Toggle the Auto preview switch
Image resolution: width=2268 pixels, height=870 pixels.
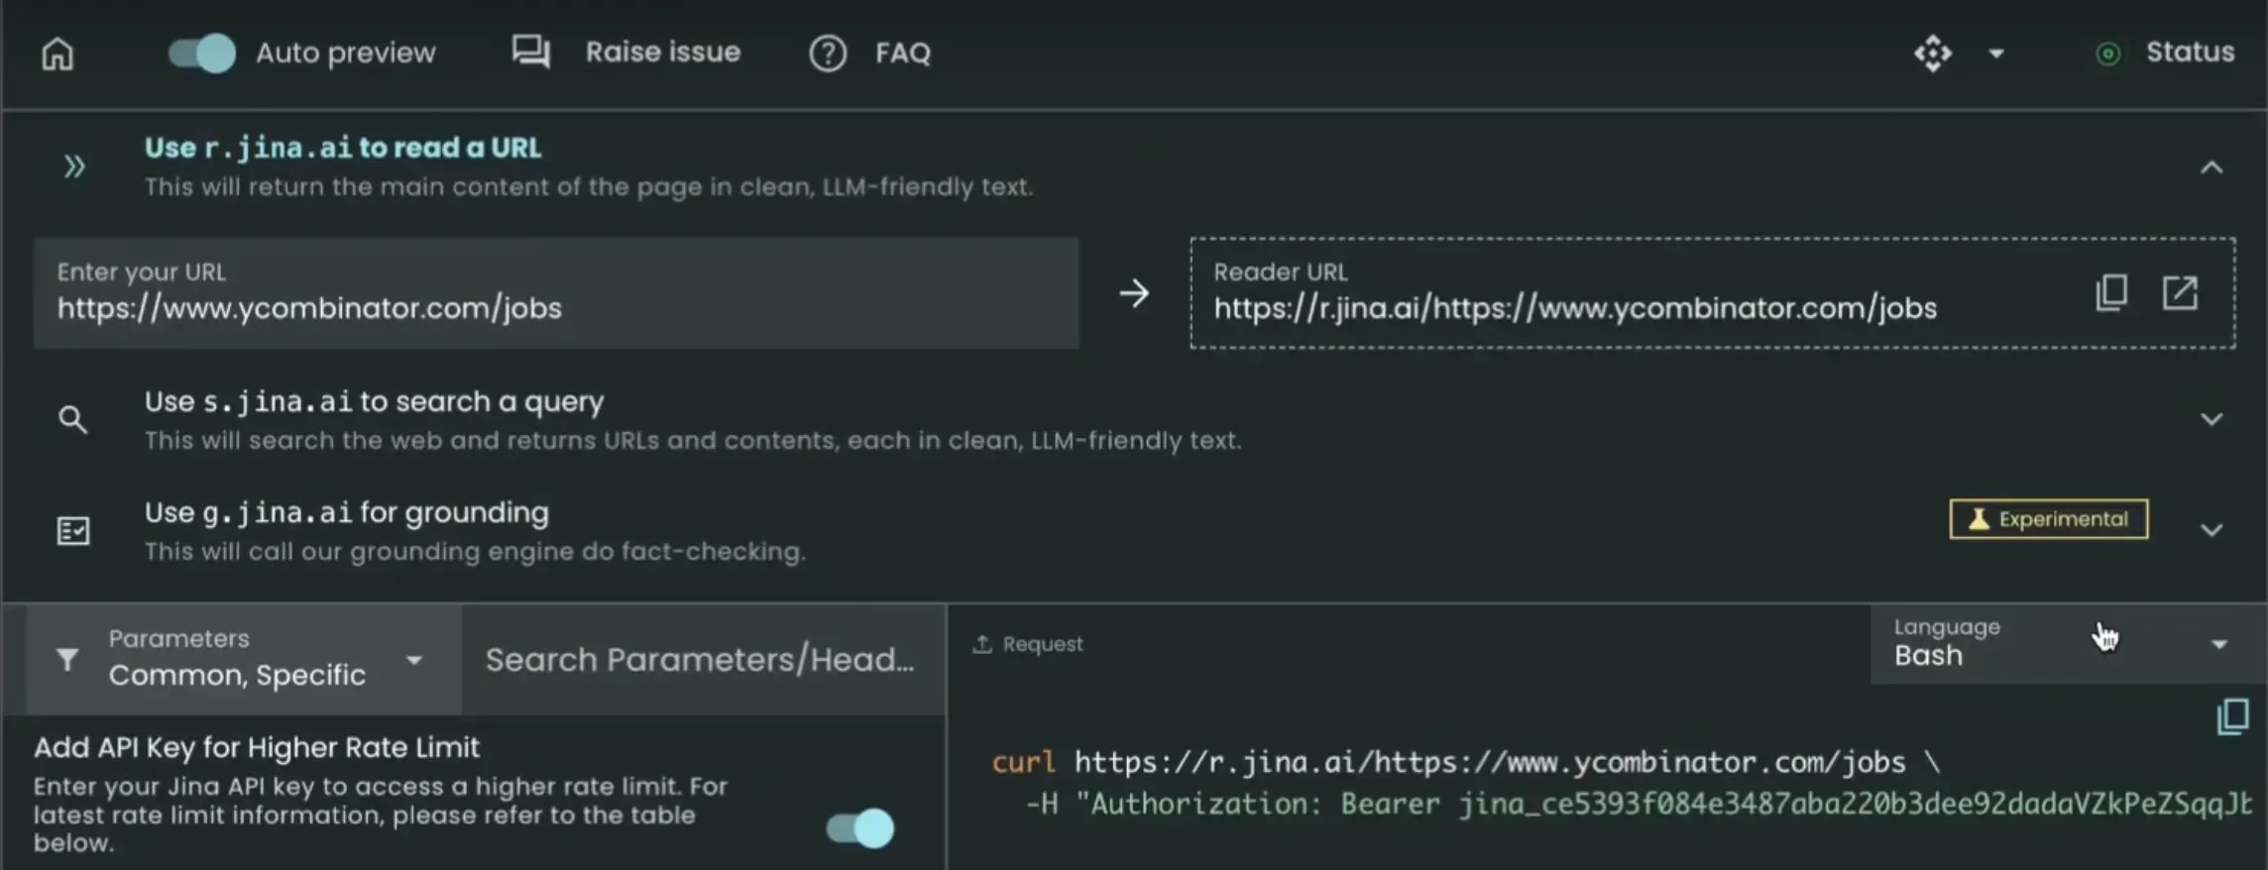point(201,54)
